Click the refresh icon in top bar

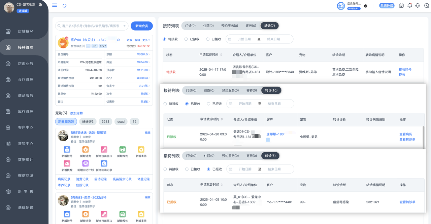click(64, 5)
